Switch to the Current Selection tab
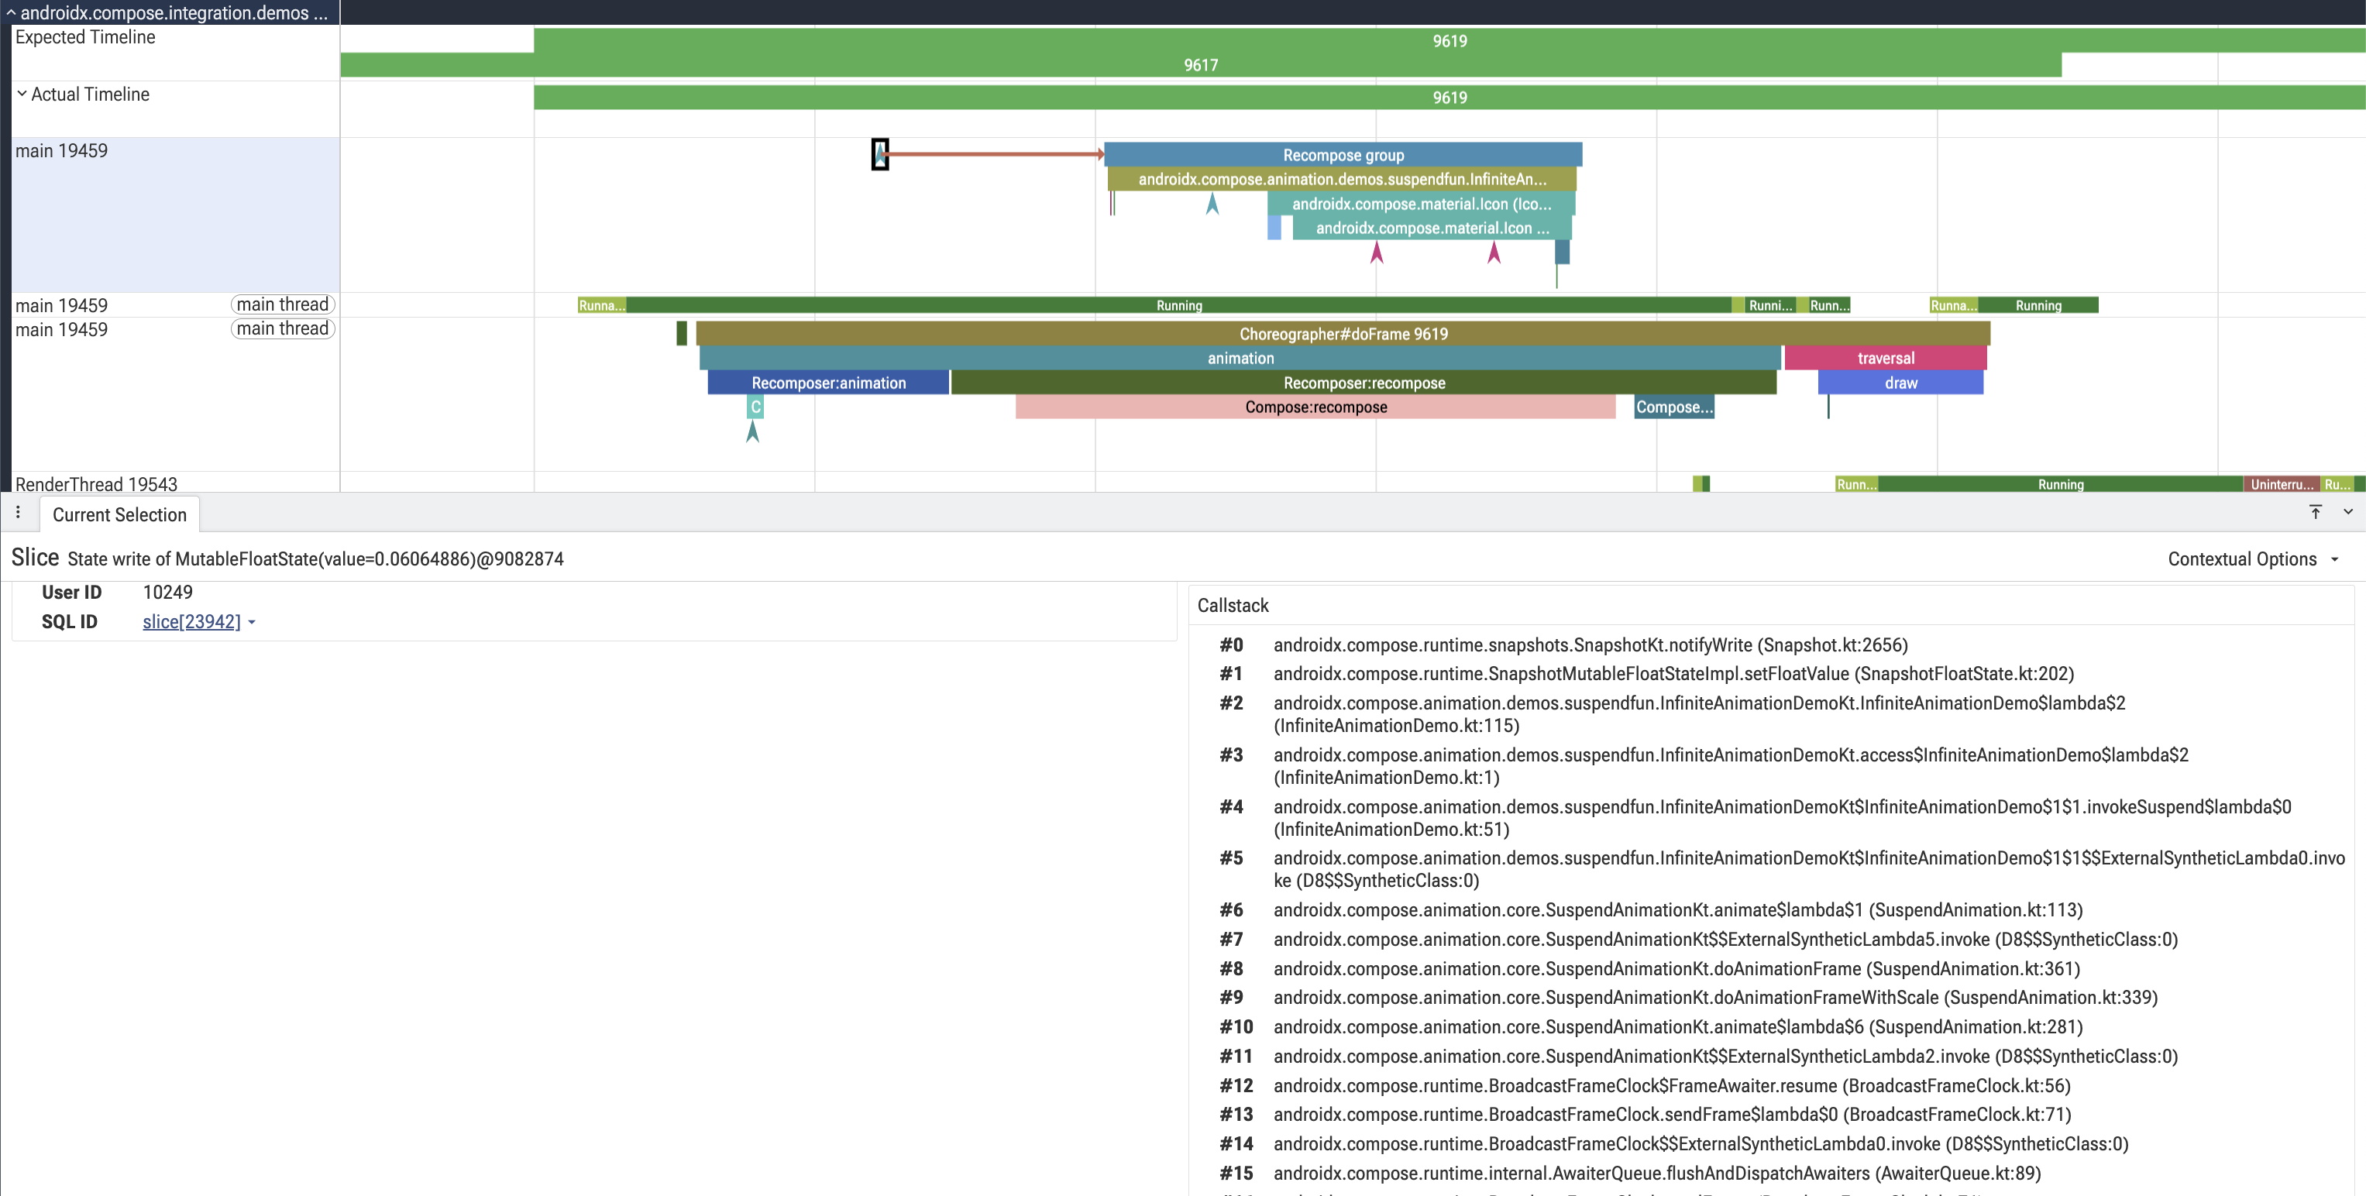The width and height of the screenshot is (2366, 1196). (x=119, y=514)
